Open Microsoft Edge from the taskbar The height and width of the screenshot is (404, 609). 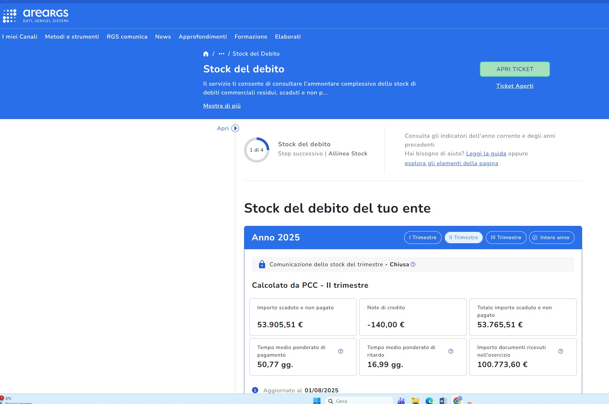[429, 401]
